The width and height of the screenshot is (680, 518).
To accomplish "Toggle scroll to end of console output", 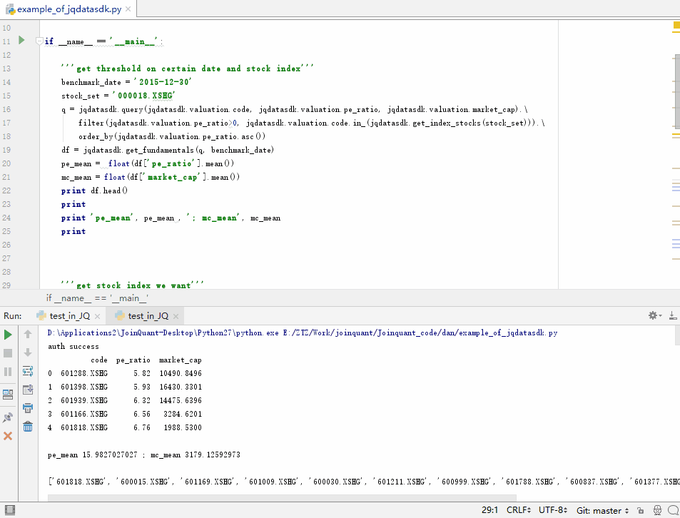I will click(x=28, y=390).
